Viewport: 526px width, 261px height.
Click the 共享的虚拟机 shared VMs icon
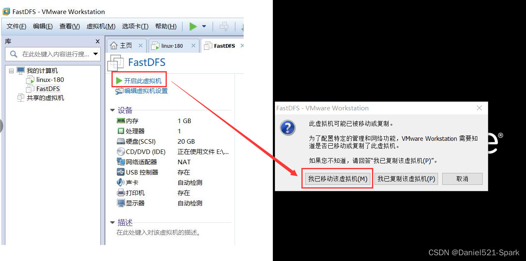tap(21, 98)
